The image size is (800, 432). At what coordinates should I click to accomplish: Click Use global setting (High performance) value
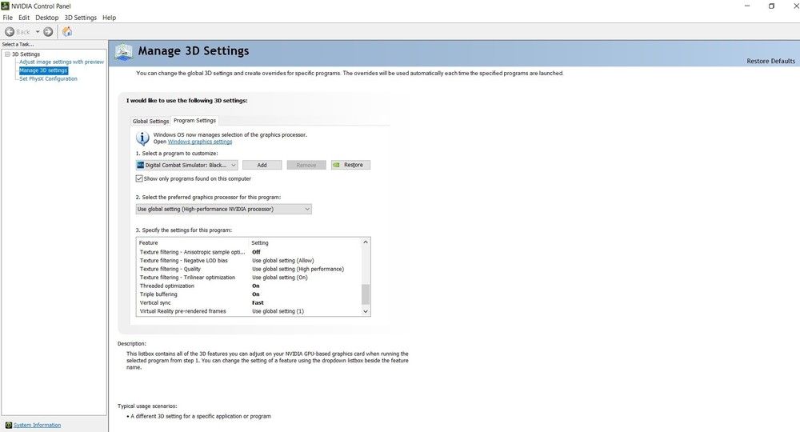(x=298, y=269)
